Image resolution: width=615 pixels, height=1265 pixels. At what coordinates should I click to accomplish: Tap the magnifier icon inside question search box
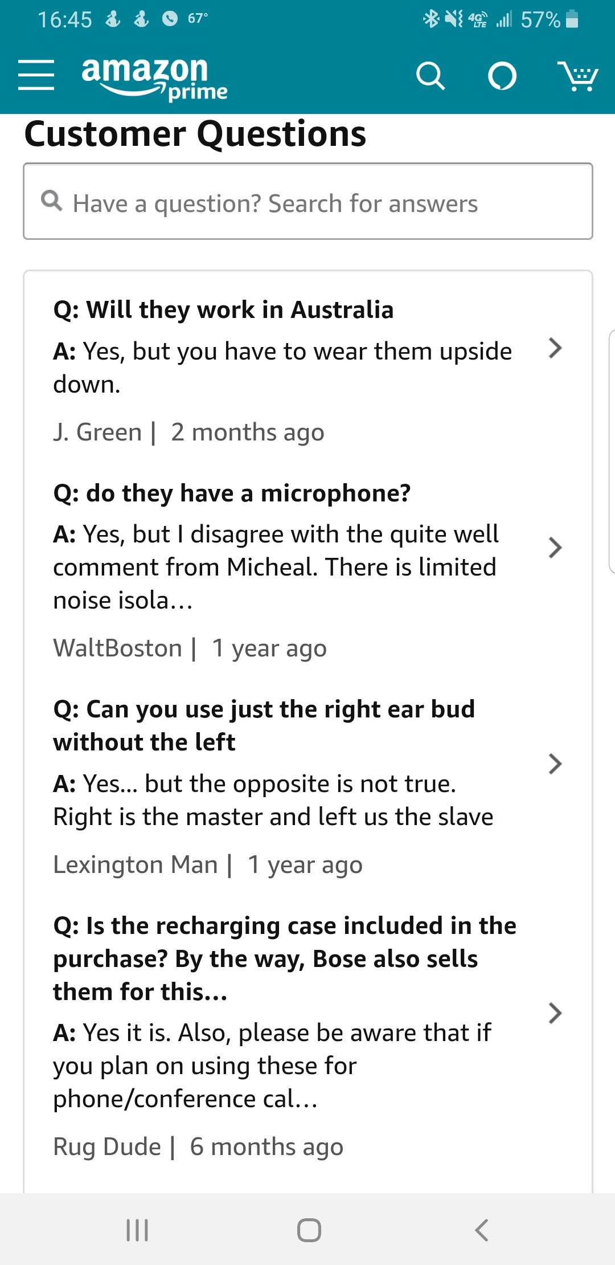point(52,201)
